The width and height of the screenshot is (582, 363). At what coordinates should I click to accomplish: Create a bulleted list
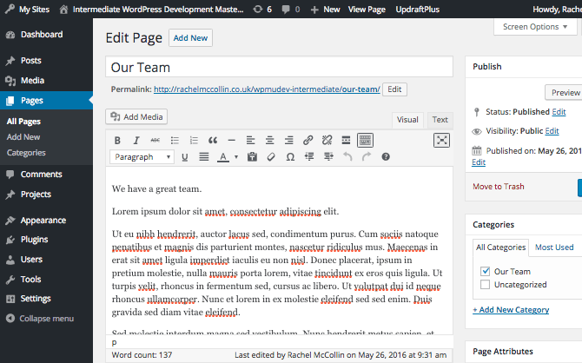(174, 140)
